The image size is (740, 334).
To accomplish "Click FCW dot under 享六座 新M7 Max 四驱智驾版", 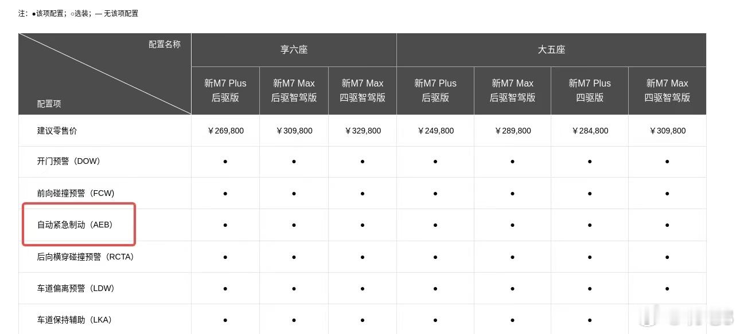I will coord(363,193).
